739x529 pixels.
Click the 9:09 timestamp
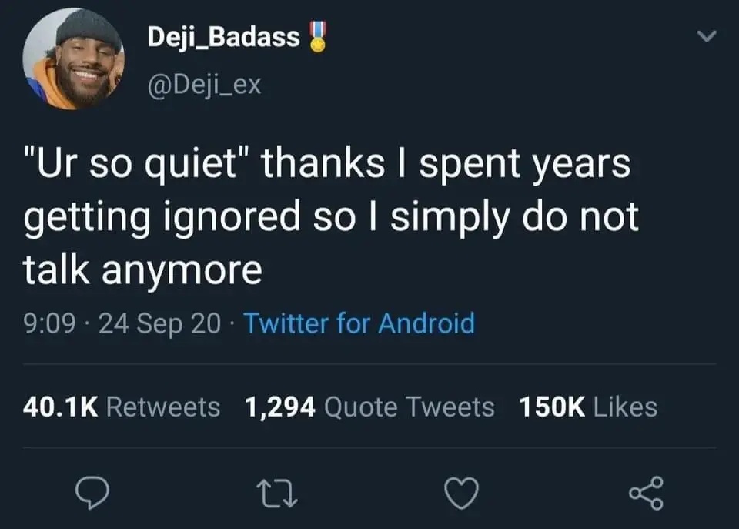pyautogui.click(x=50, y=323)
